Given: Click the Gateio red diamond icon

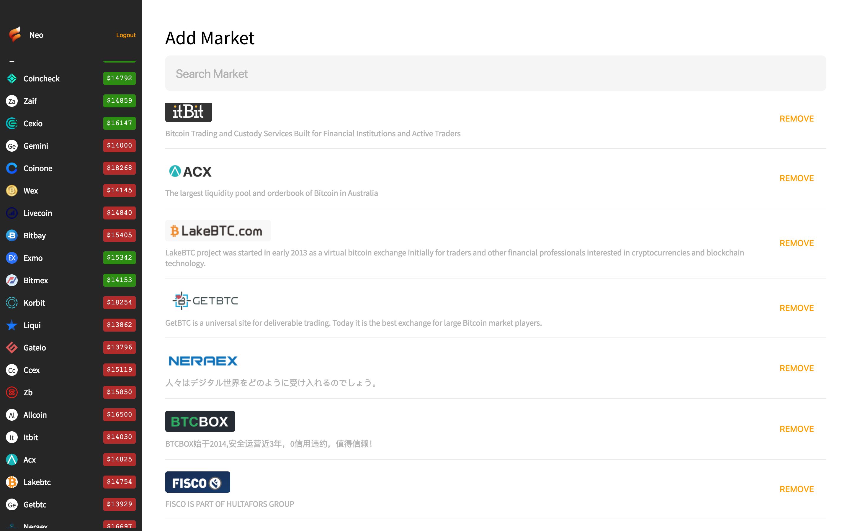Looking at the screenshot, I should point(12,348).
